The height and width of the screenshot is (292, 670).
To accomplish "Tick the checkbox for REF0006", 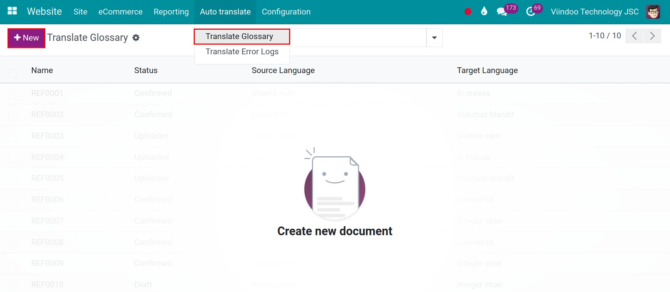I will click(x=13, y=201).
